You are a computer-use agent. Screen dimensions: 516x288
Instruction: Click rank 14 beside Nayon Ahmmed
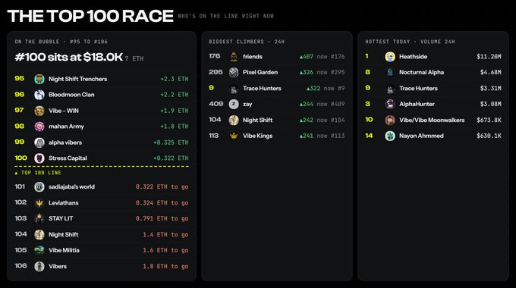pyautogui.click(x=369, y=136)
